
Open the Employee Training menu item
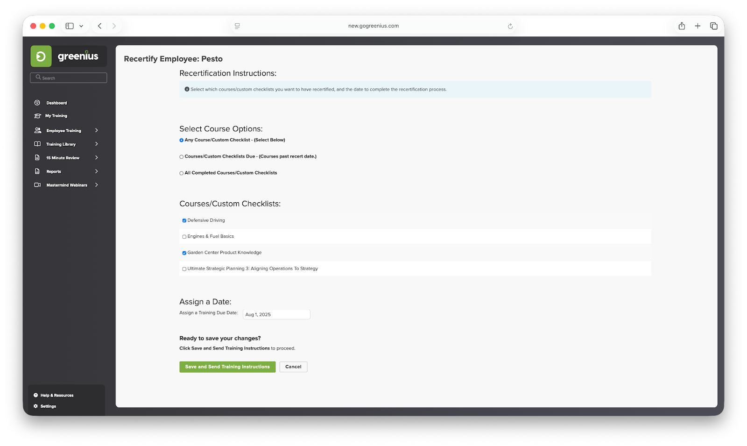64,131
